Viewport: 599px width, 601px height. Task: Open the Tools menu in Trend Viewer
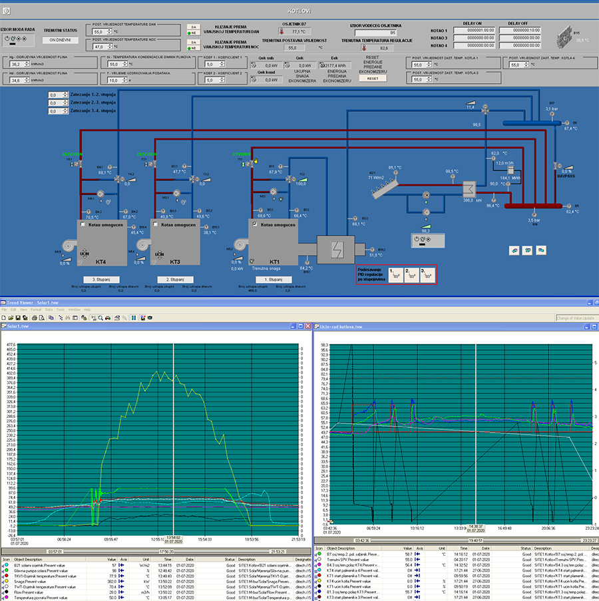pos(59,310)
